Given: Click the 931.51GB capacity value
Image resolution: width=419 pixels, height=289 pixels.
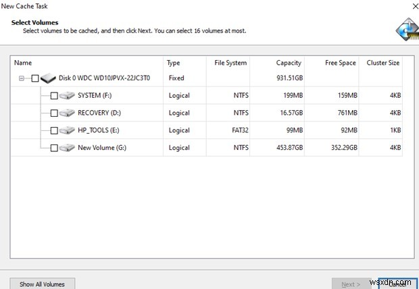Looking at the screenshot, I should pyautogui.click(x=290, y=78).
